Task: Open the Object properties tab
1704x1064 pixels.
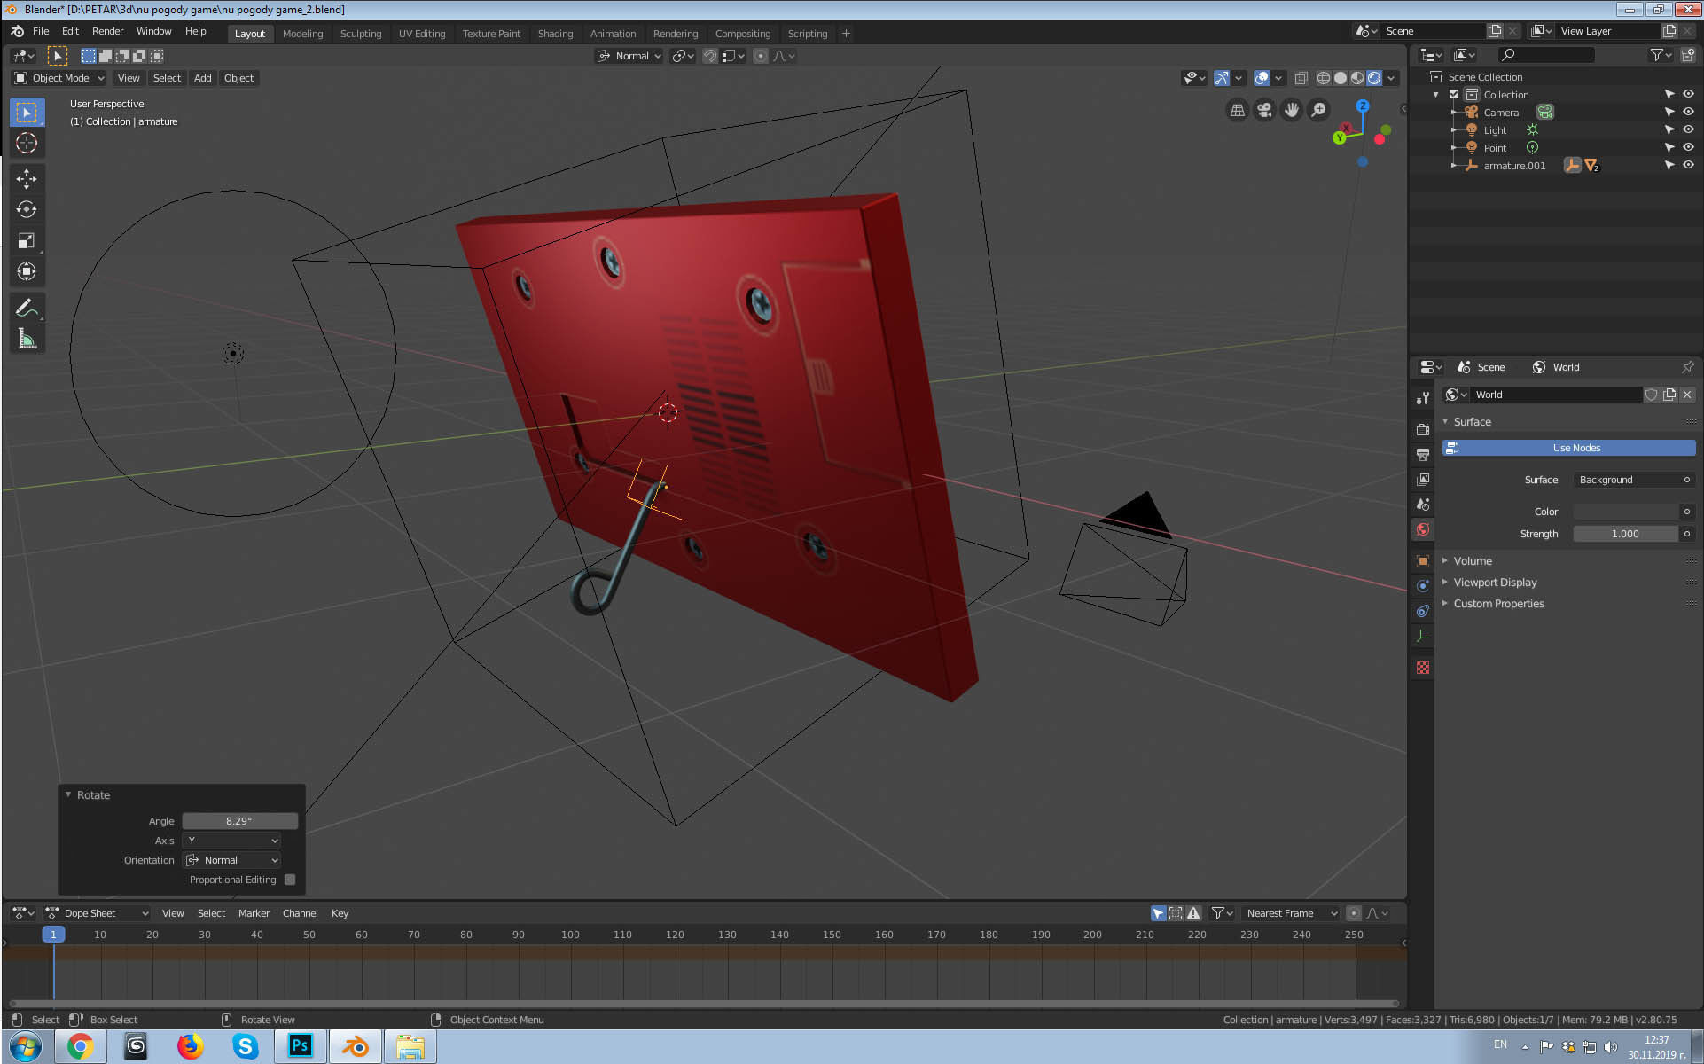Action: click(x=1423, y=561)
